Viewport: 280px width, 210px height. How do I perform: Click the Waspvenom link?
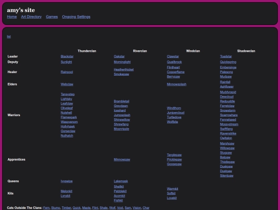pyautogui.click(x=69, y=122)
